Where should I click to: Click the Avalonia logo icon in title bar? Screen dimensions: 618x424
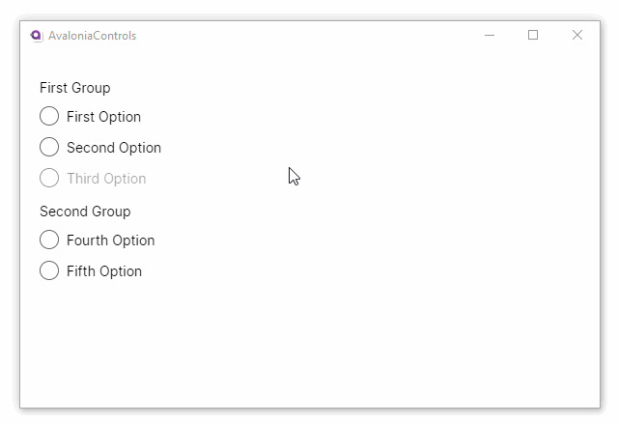37,36
